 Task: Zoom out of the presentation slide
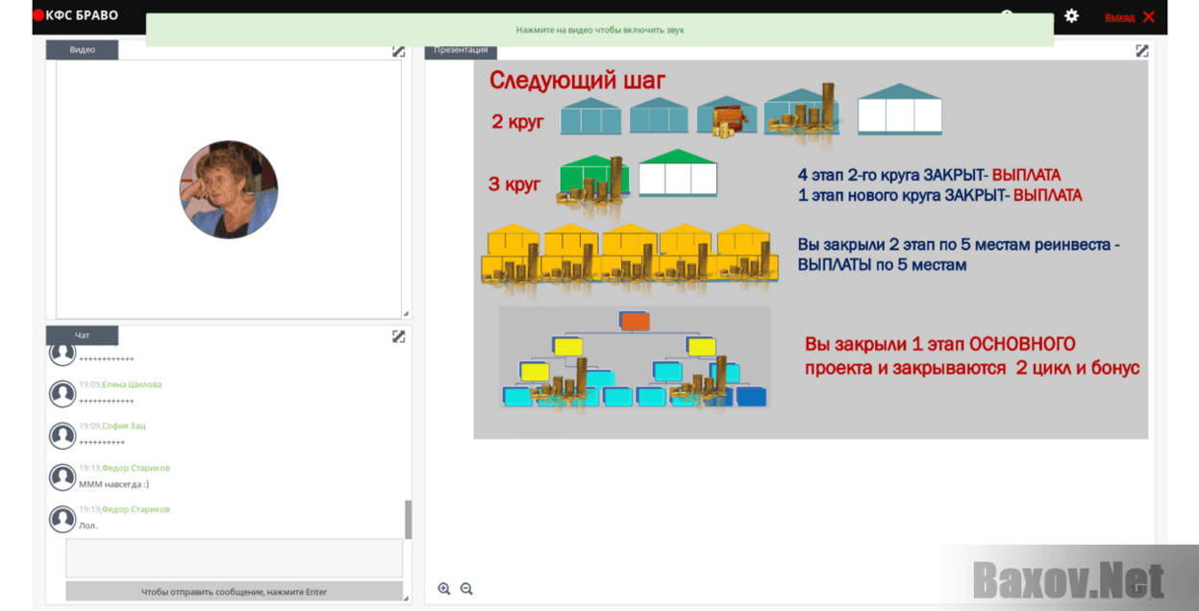tap(466, 589)
